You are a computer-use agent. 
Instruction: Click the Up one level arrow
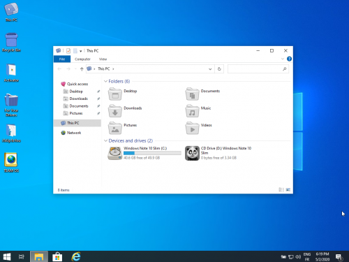82,69
